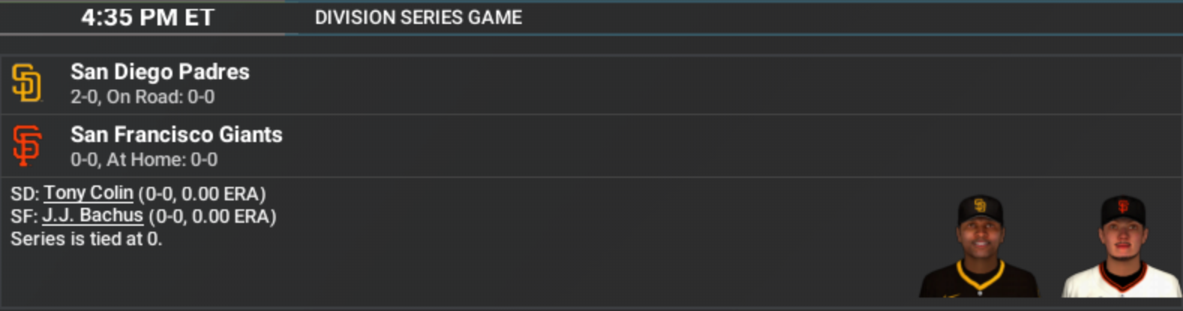
Task: Click the 'Series is tied at 0.' text
Action: [x=86, y=238]
